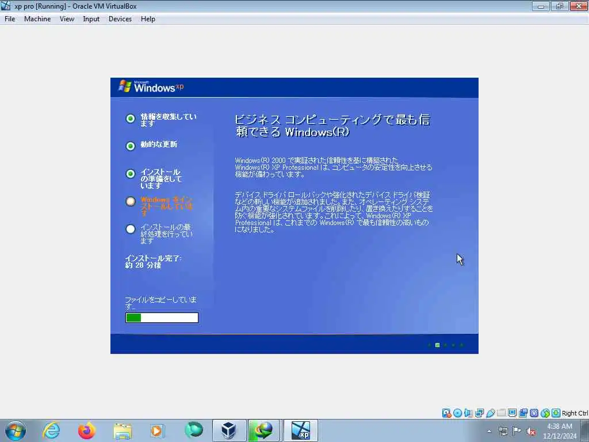
Task: Click the virtualization CPU status icon
Action: pyautogui.click(x=534, y=413)
